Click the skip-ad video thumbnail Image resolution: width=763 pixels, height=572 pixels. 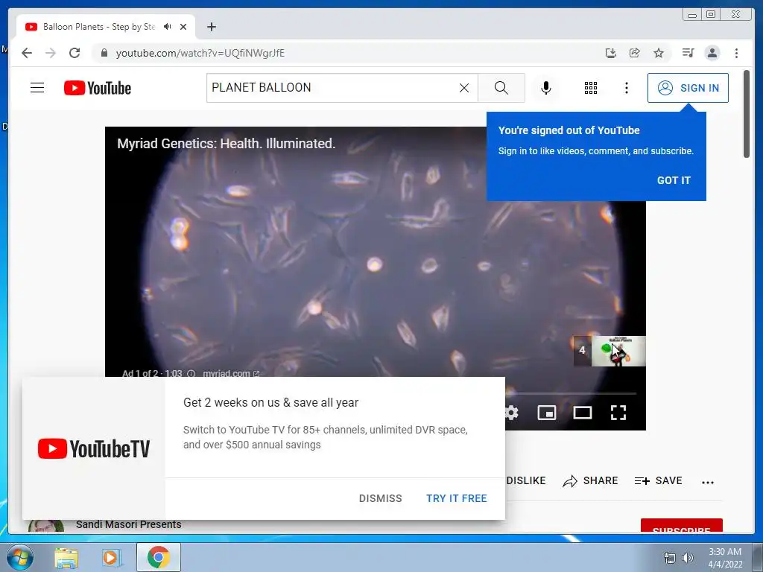(x=618, y=351)
